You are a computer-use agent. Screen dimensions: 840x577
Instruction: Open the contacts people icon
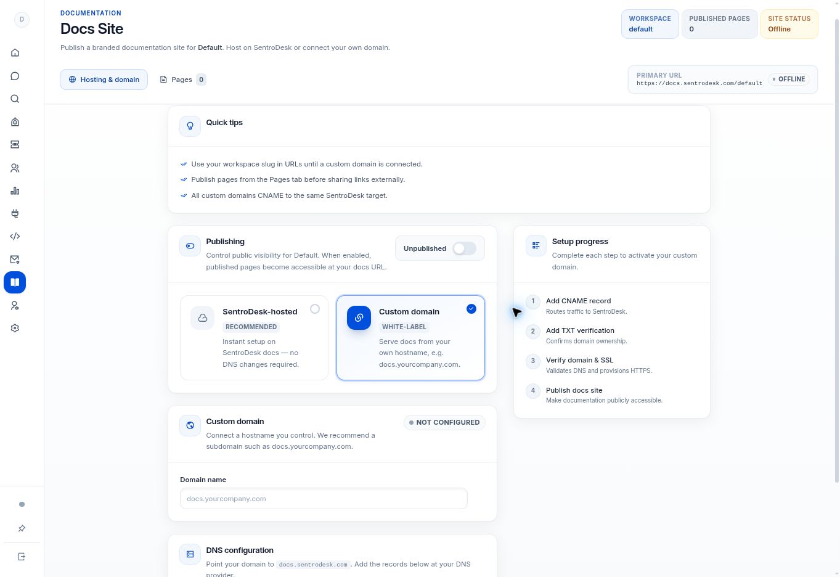[x=15, y=168]
